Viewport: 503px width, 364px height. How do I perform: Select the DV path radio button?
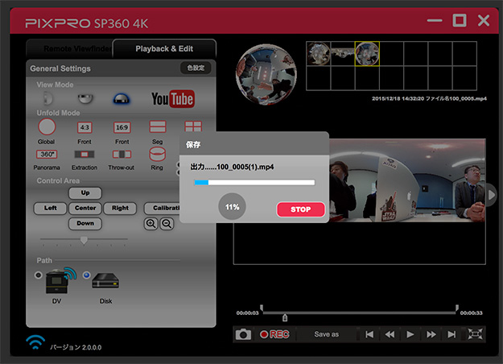38,275
